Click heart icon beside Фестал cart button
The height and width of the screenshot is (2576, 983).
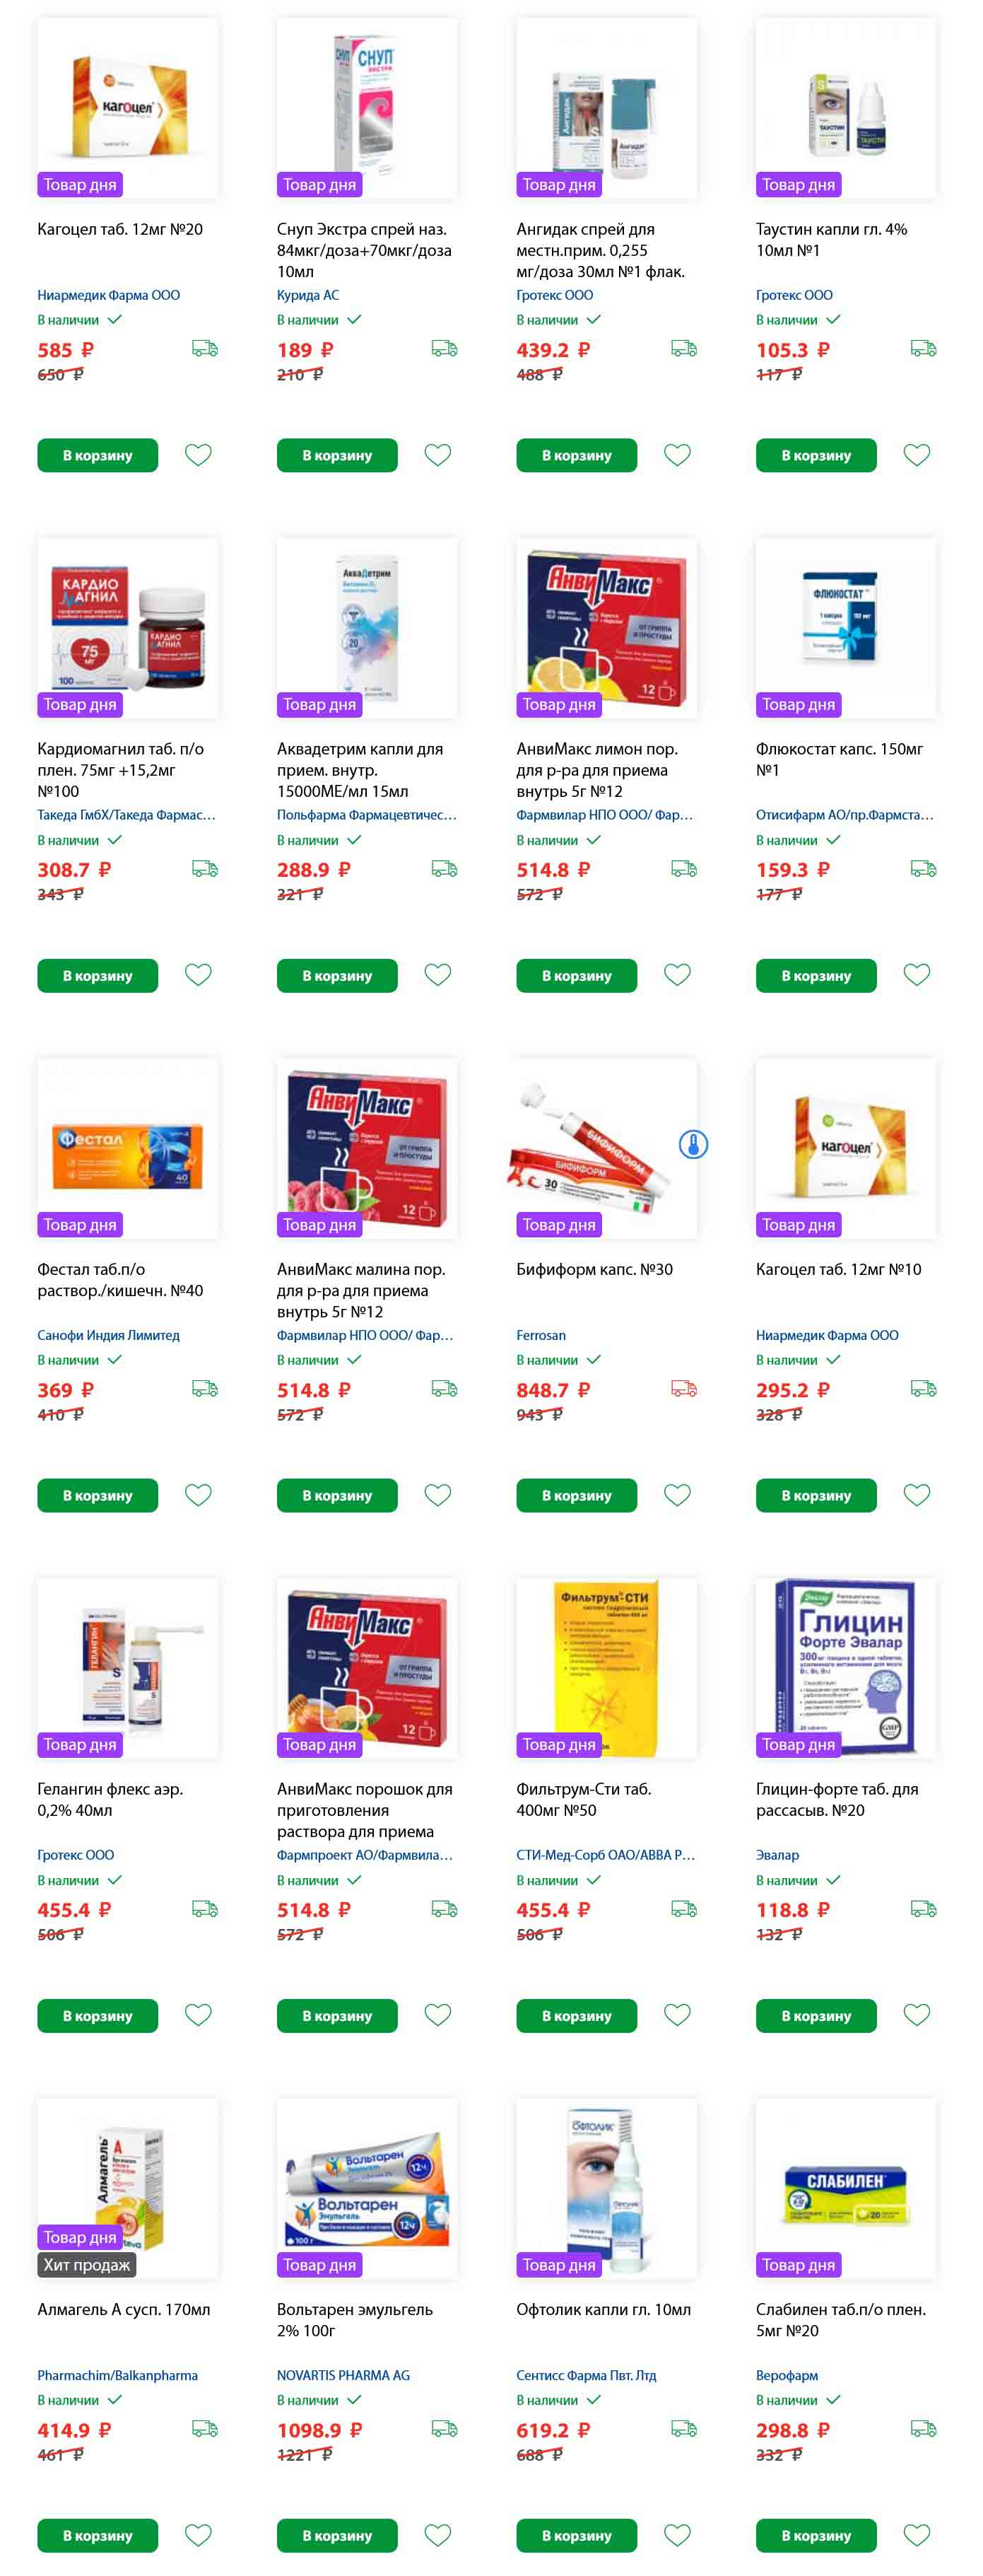click(198, 1495)
